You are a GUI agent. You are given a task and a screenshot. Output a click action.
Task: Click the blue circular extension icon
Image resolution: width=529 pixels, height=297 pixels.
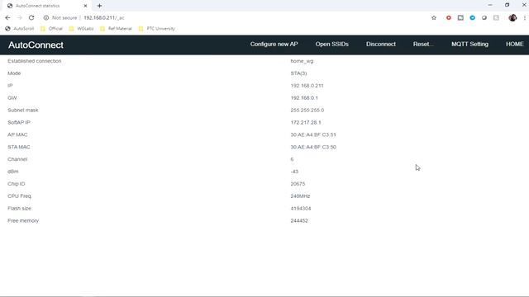472,18
